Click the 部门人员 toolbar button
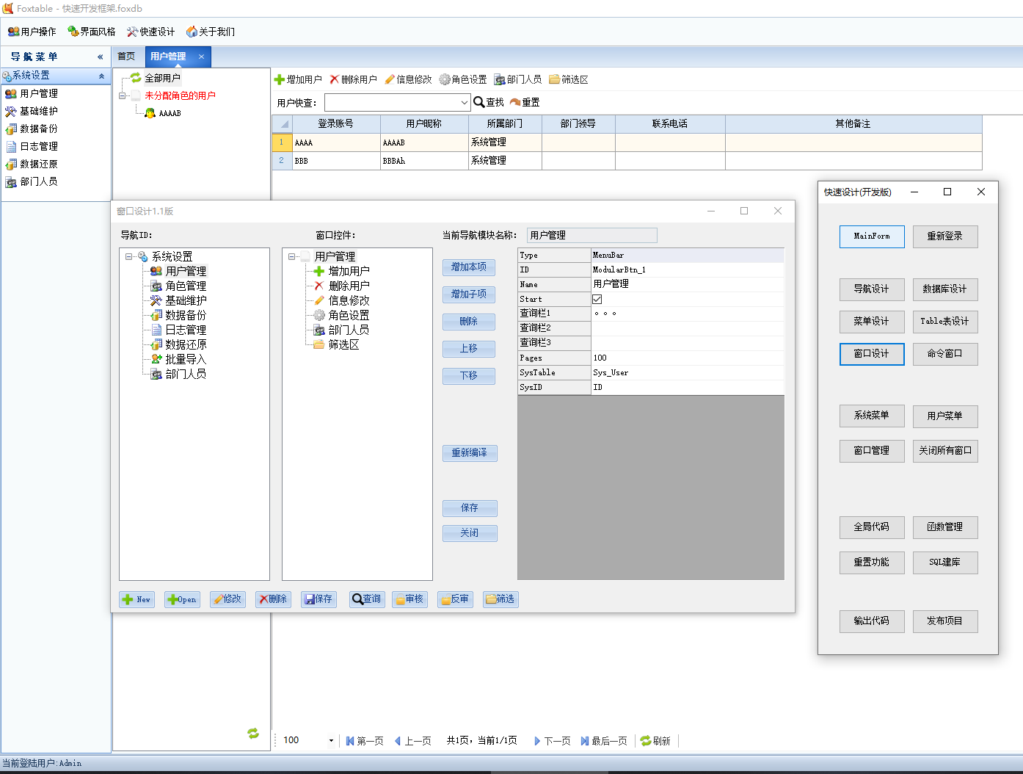Viewport: 1023px width, 774px height. (x=518, y=79)
